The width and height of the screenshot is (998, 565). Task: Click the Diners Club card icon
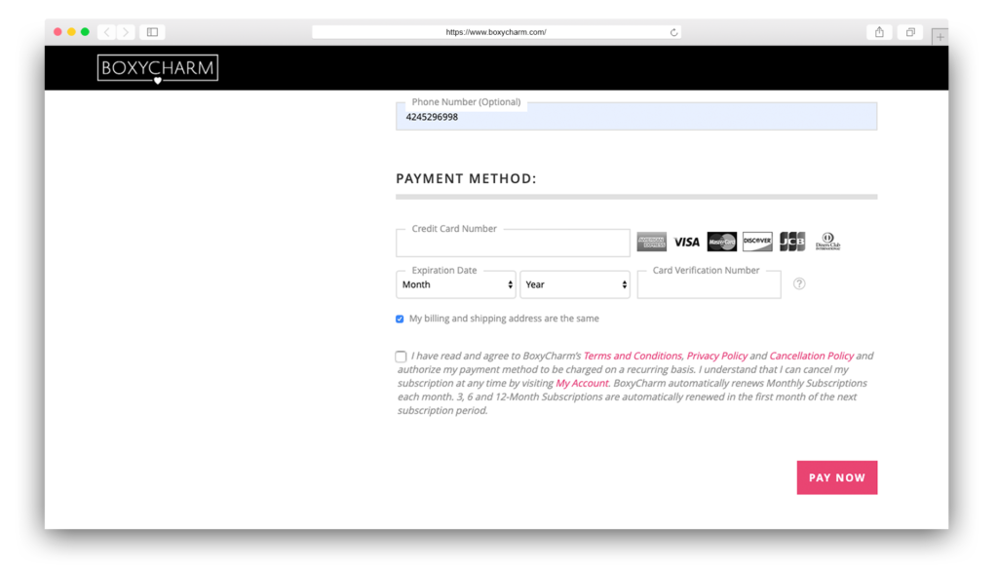[828, 242]
